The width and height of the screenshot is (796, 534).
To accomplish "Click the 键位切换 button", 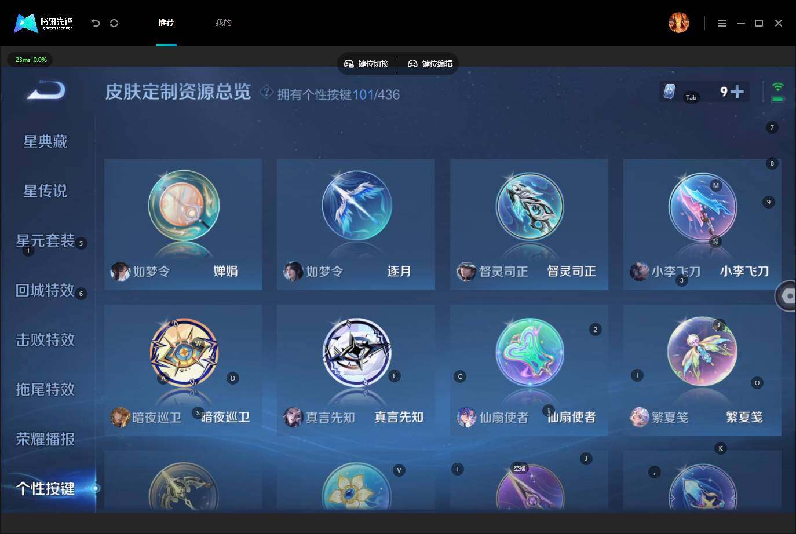I will (x=367, y=64).
